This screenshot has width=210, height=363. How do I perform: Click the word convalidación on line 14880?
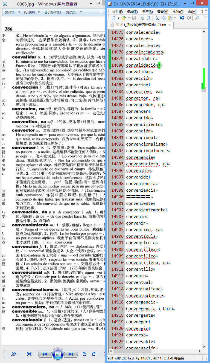(142, 65)
